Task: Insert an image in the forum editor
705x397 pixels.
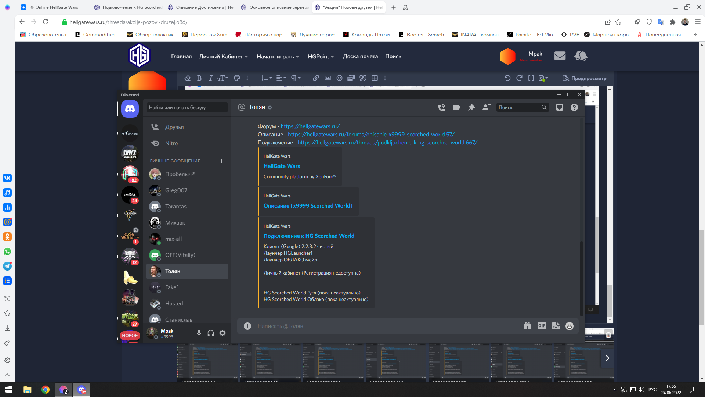Action: click(328, 78)
